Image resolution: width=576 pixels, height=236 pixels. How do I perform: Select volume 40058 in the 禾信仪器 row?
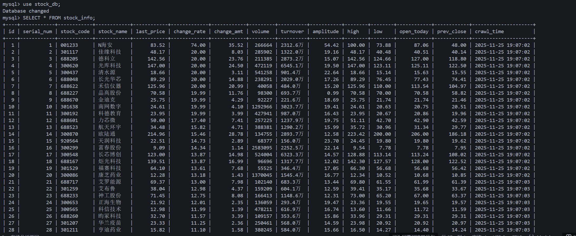point(265,86)
